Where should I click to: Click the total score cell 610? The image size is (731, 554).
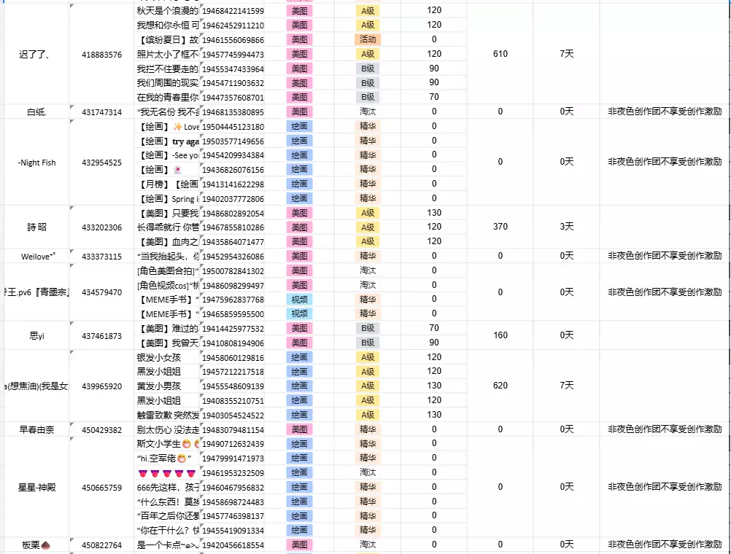pos(500,54)
